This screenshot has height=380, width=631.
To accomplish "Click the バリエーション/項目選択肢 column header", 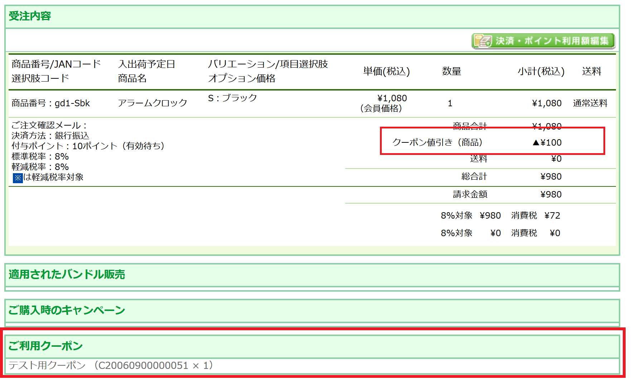I will [268, 64].
